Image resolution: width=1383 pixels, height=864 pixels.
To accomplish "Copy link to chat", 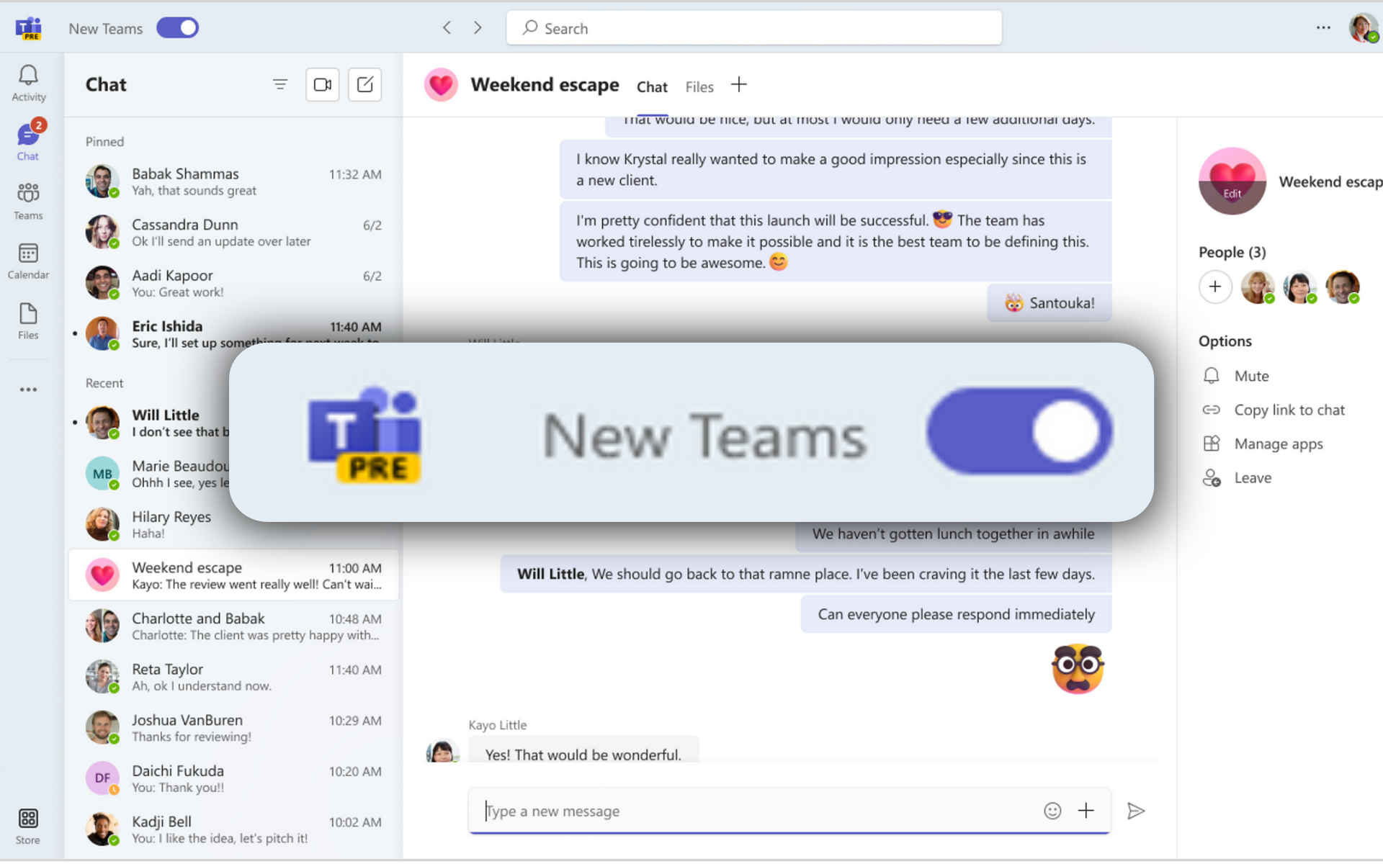I will 1274,410.
